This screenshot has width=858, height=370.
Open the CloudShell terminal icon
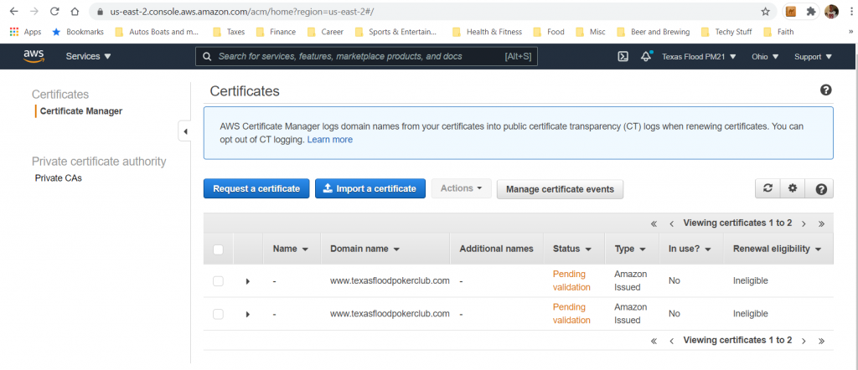coord(623,57)
